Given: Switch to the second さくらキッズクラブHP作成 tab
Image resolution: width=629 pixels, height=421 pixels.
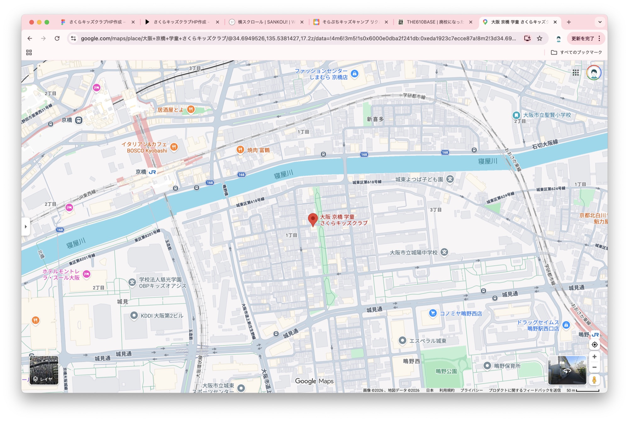Looking at the screenshot, I should tap(182, 22).
